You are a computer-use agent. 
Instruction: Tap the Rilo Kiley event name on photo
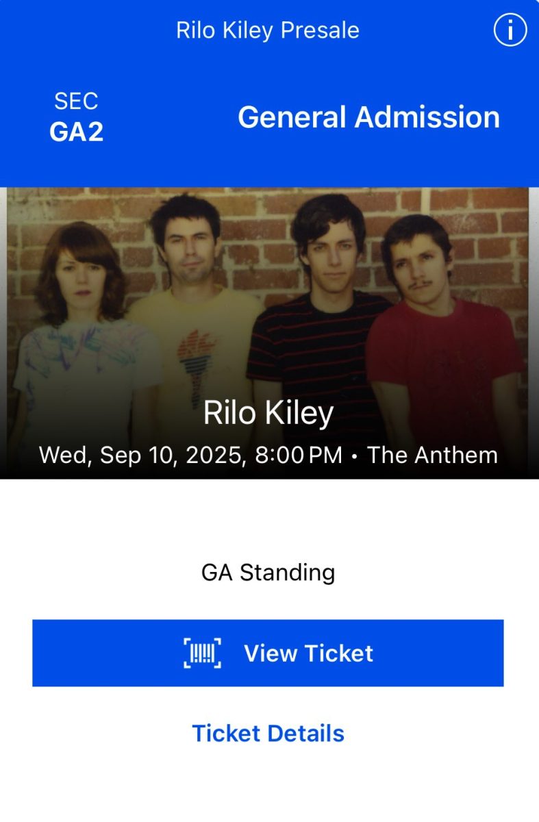[x=268, y=413]
